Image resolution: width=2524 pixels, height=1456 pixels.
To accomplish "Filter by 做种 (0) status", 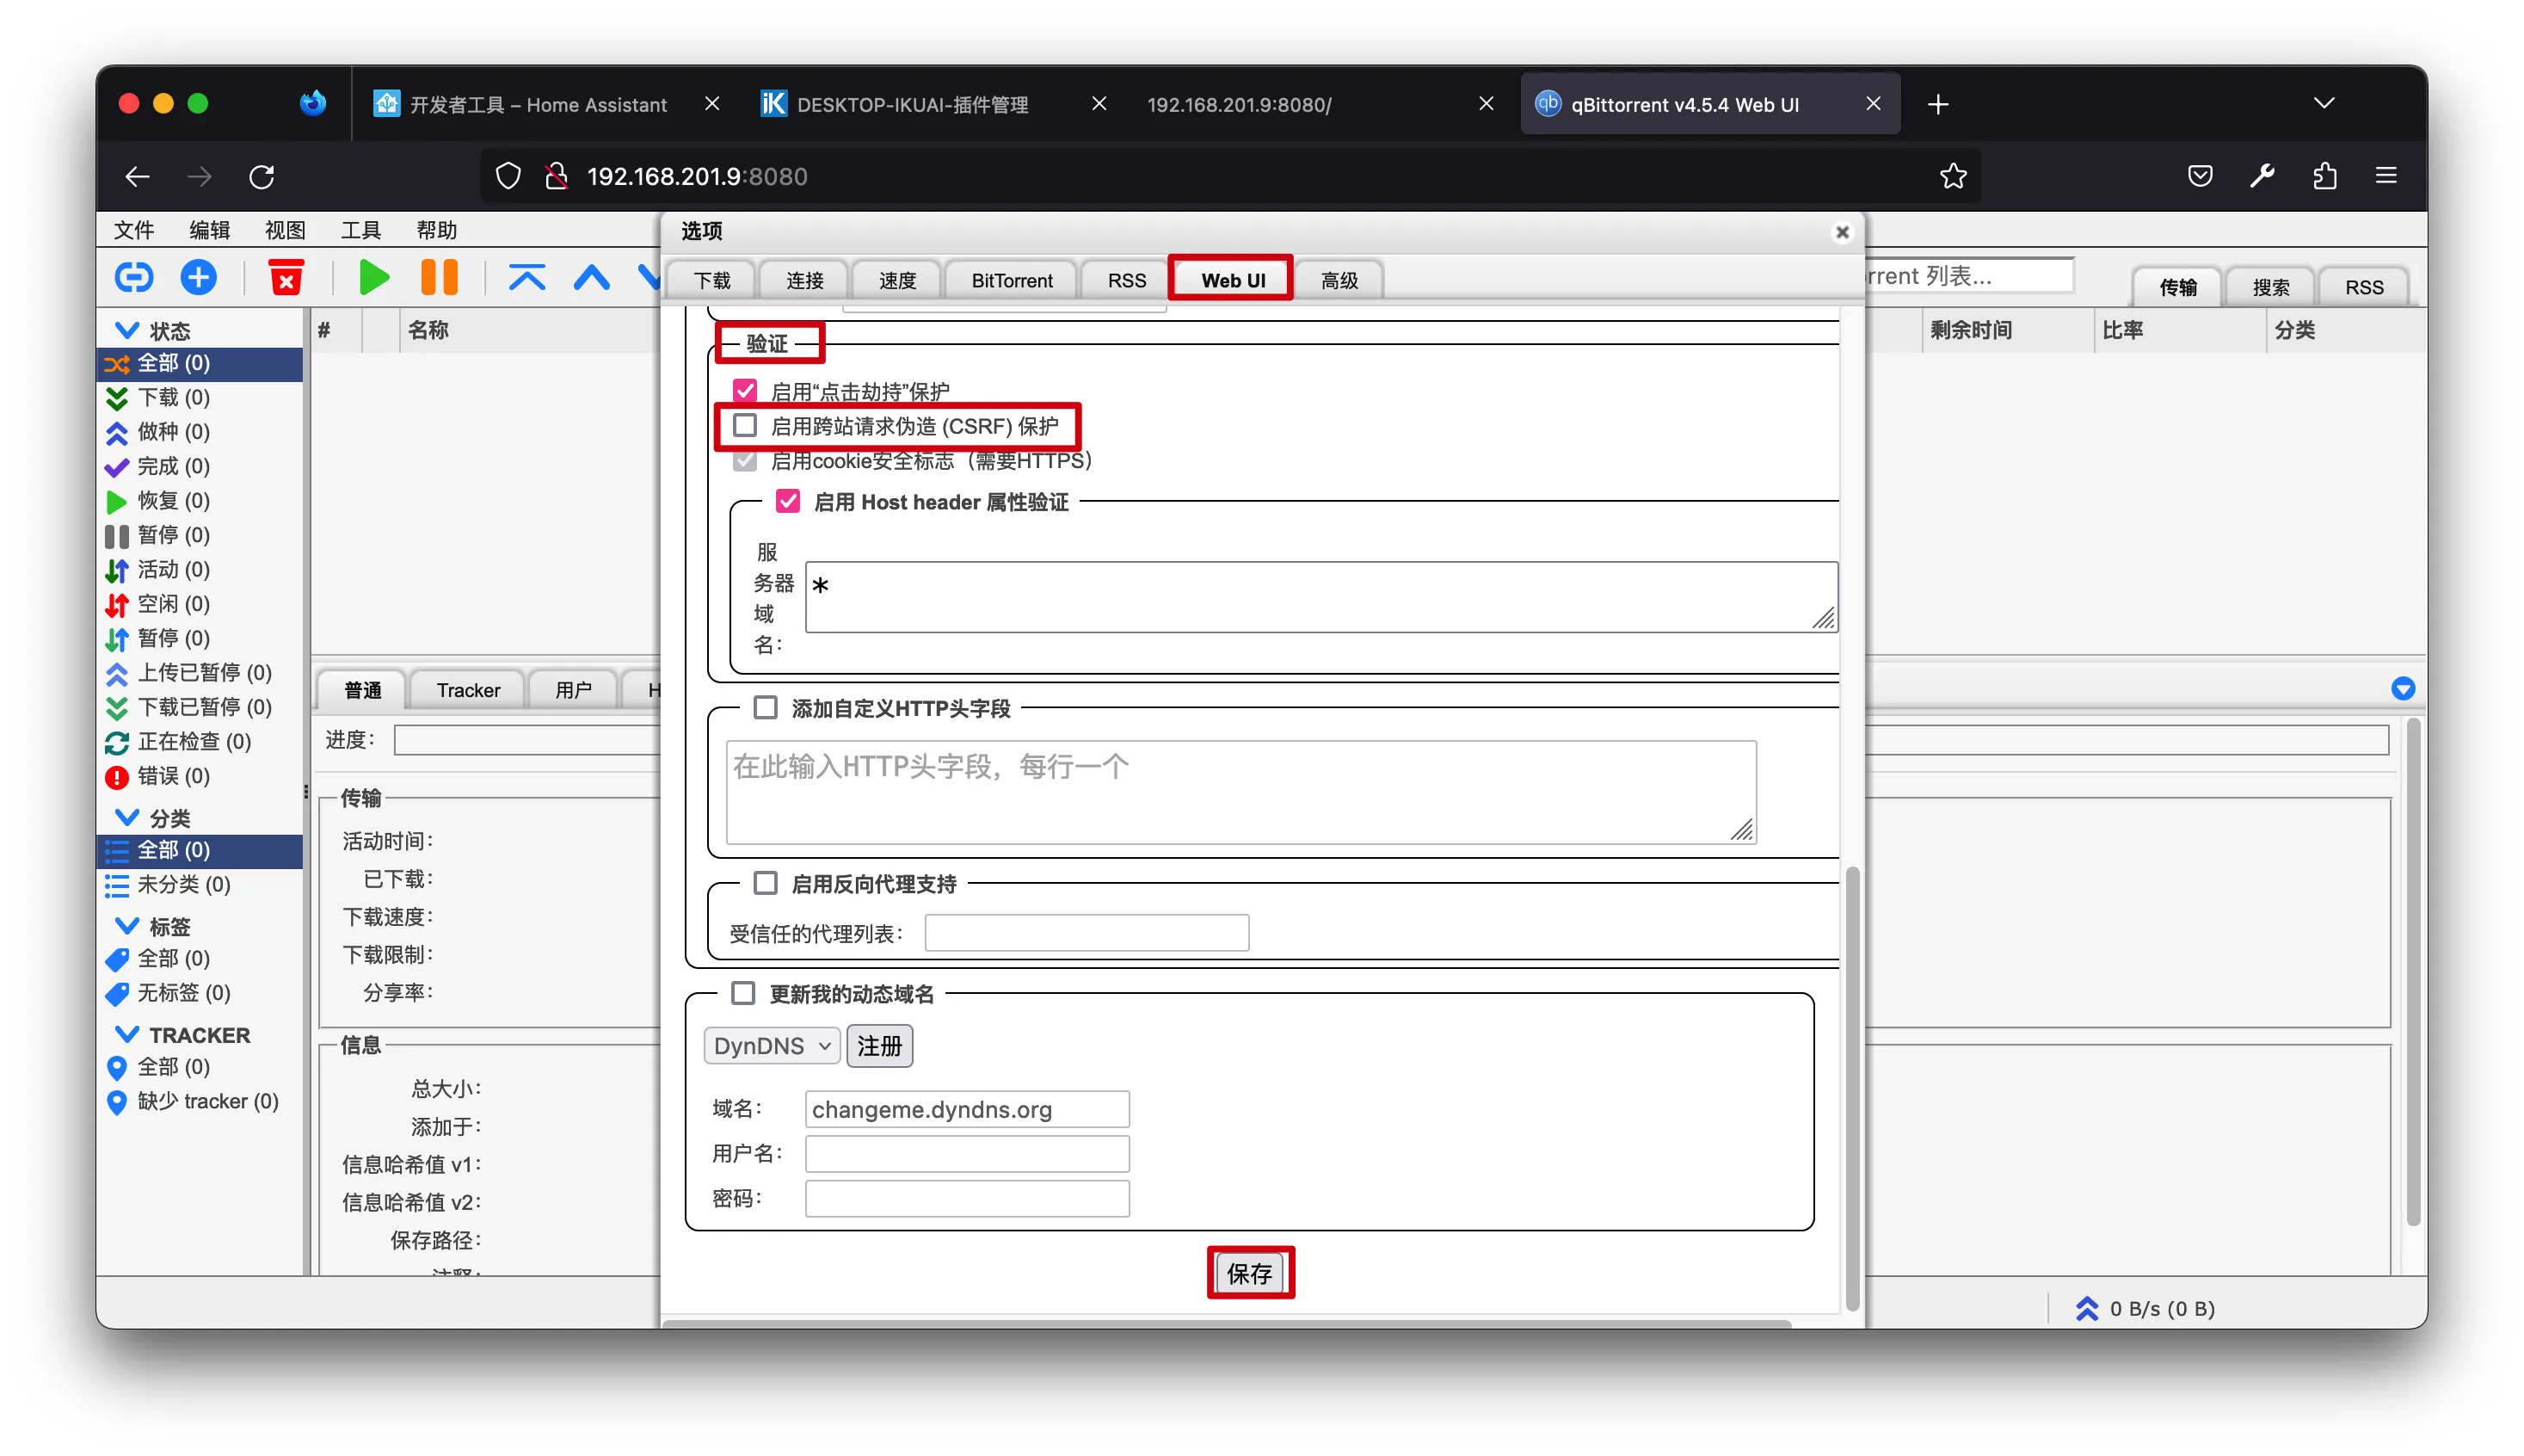I will coord(200,432).
